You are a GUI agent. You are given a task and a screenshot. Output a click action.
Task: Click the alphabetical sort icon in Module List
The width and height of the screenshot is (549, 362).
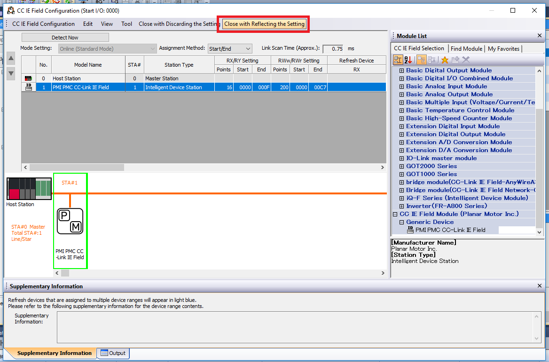tap(408, 60)
